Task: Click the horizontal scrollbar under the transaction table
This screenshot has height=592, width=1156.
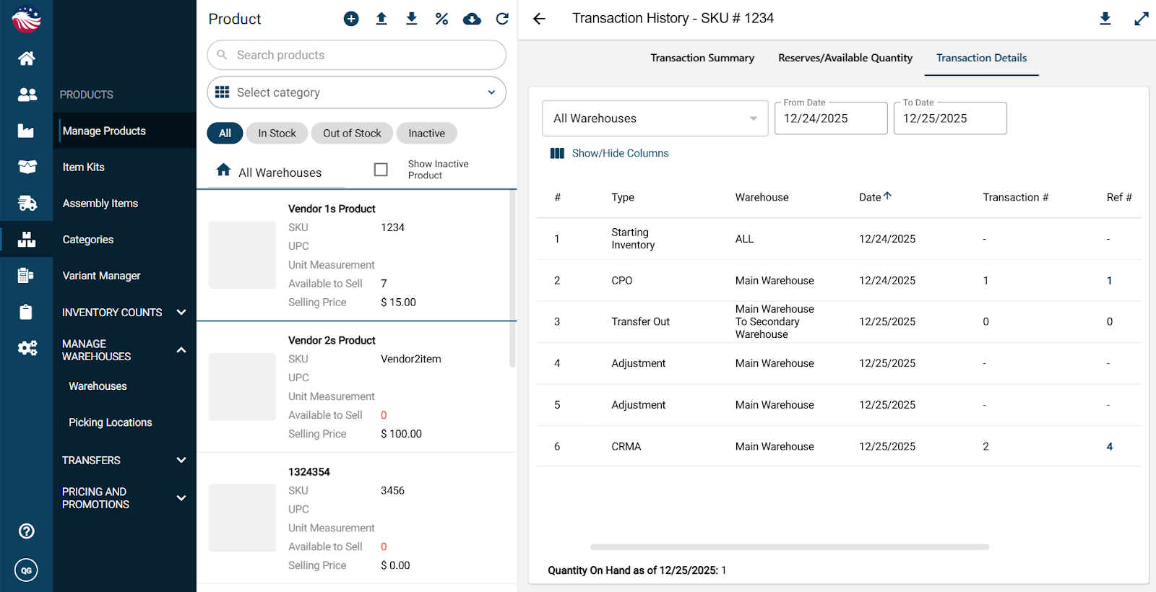Action: (789, 547)
